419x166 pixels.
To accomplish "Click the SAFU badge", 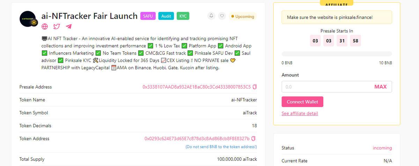I will click(148, 16).
